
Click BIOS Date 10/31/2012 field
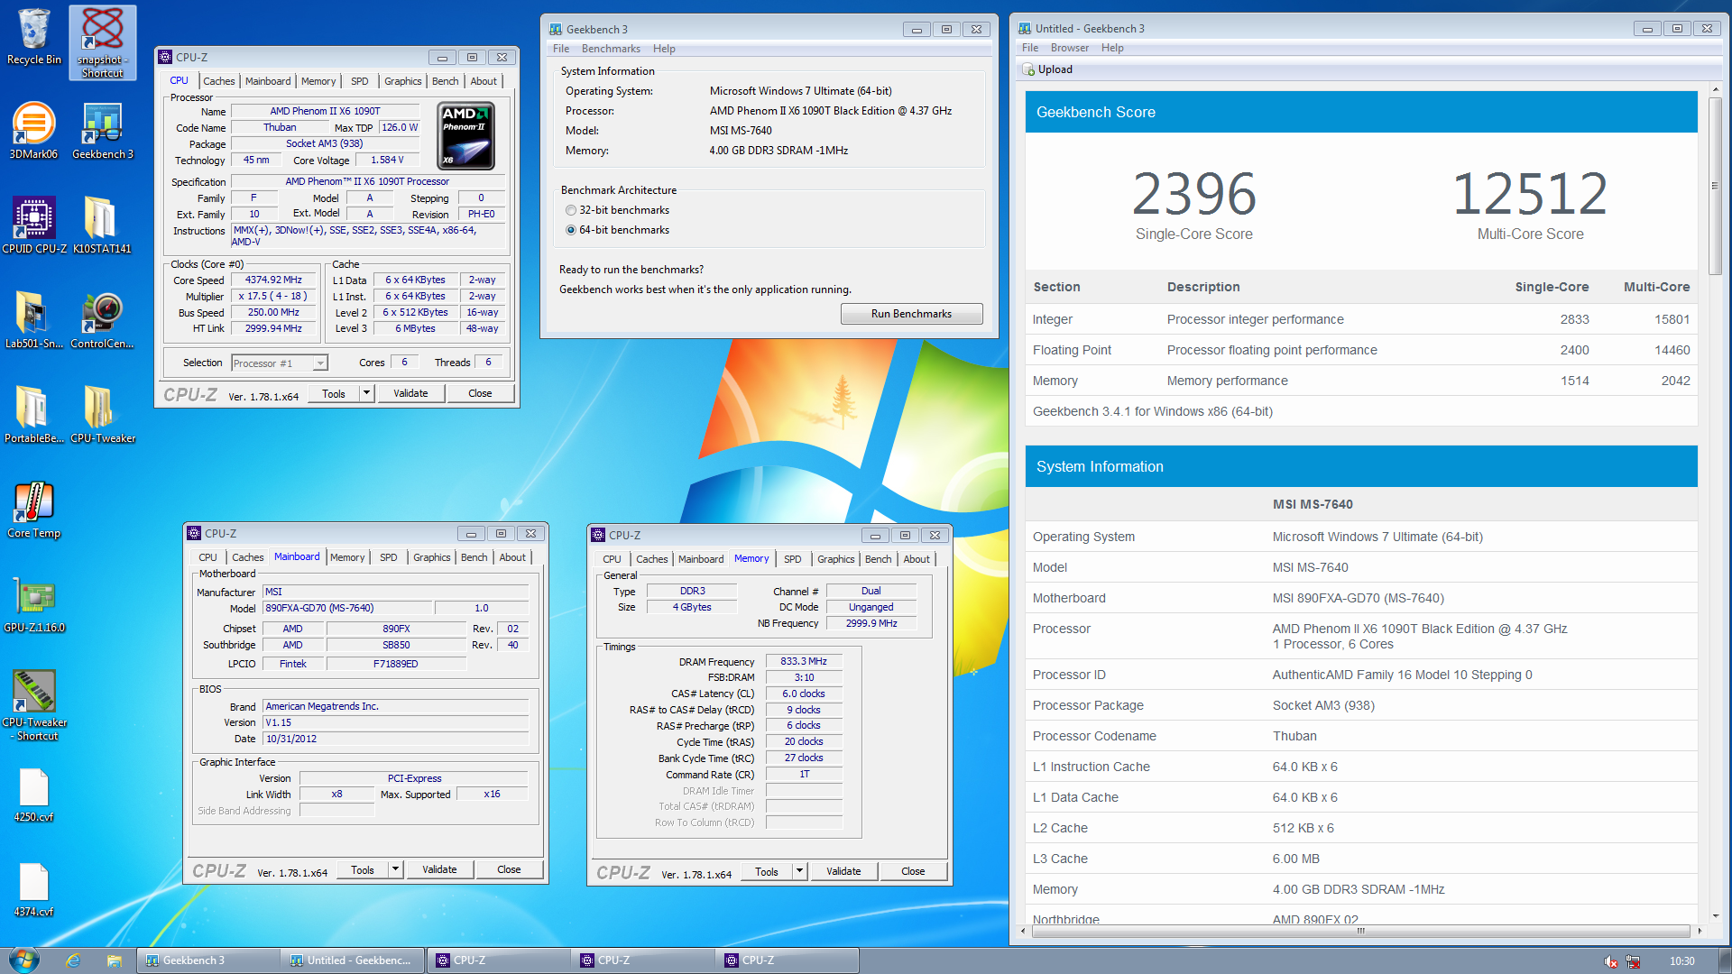(x=395, y=739)
